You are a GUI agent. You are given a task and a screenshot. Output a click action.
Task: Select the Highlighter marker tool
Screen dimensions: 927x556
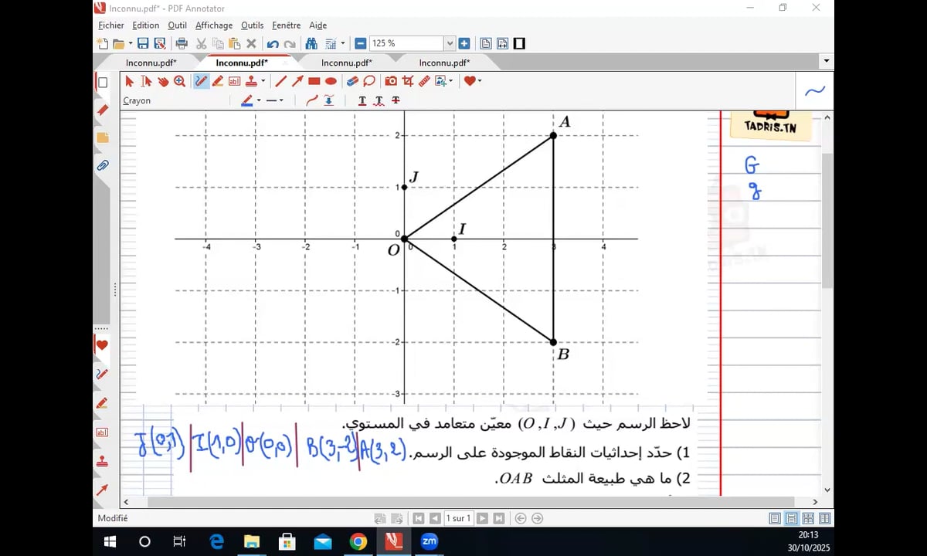218,81
